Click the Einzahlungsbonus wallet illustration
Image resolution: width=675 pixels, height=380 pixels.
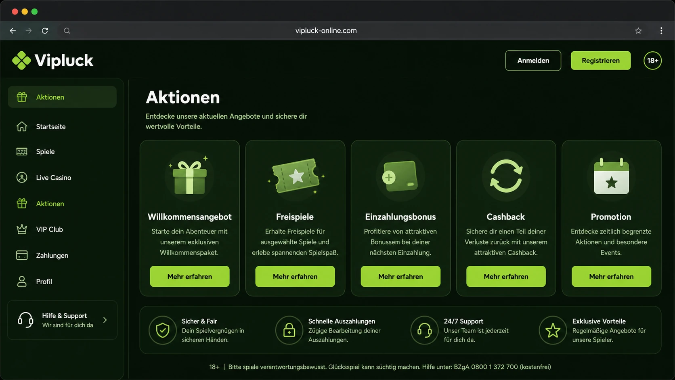[x=400, y=176]
